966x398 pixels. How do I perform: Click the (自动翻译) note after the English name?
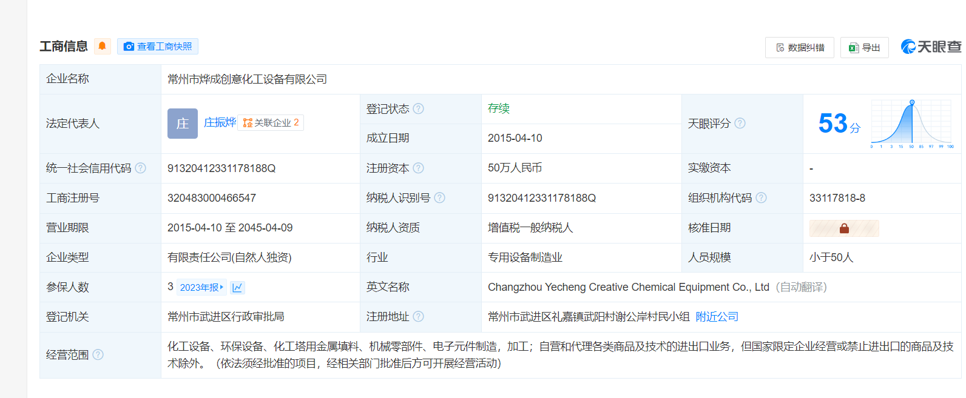point(801,287)
